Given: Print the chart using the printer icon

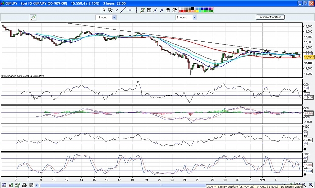Looking at the screenshot, I should (x=24, y=185).
